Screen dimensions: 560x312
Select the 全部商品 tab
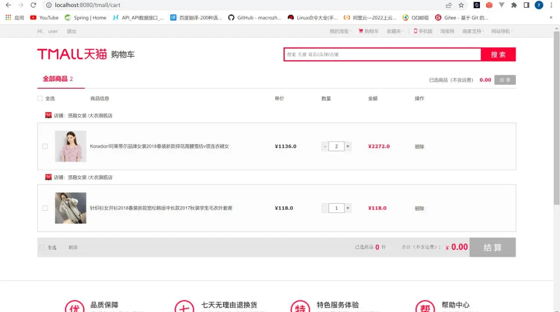click(56, 79)
